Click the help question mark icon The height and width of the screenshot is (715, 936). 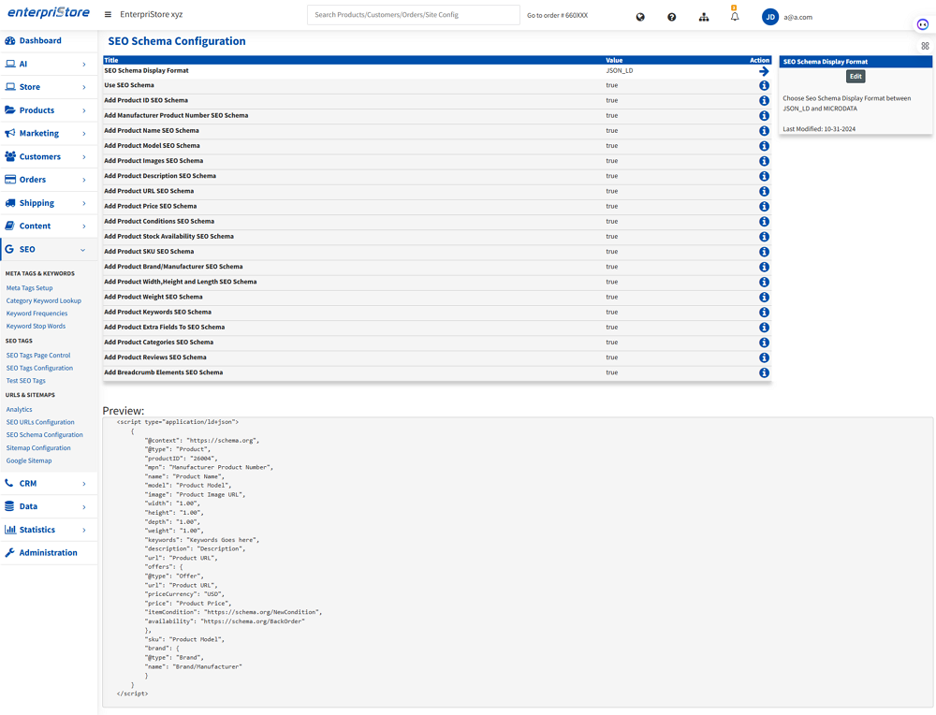click(671, 17)
